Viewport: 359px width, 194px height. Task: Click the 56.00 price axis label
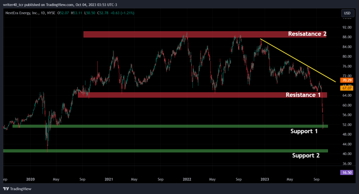point(347,115)
